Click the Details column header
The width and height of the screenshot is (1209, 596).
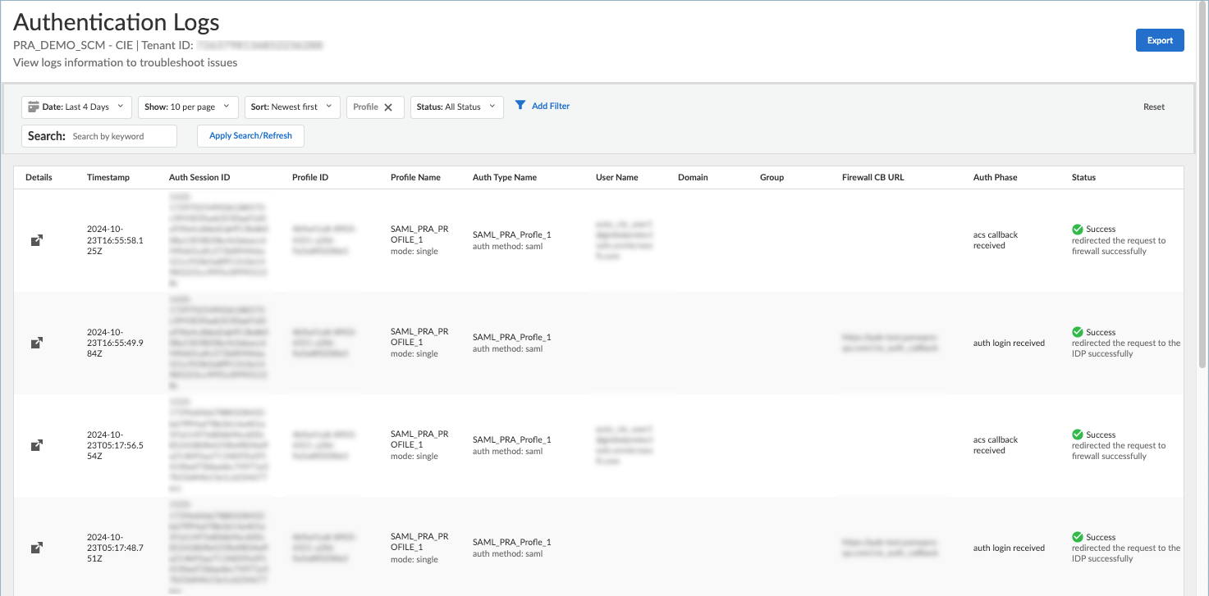(x=39, y=177)
